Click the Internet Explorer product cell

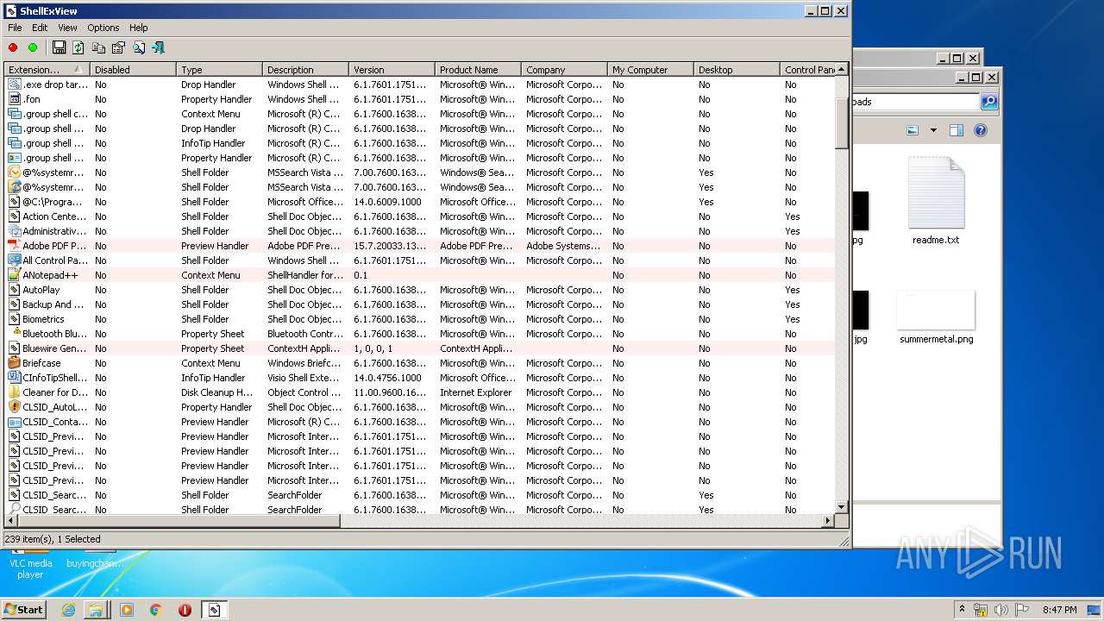coord(475,392)
